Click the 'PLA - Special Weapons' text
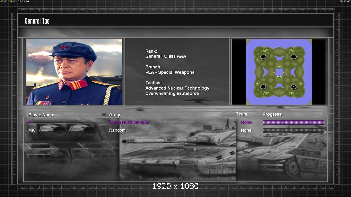The height and width of the screenshot is (197, 351). coord(170,72)
